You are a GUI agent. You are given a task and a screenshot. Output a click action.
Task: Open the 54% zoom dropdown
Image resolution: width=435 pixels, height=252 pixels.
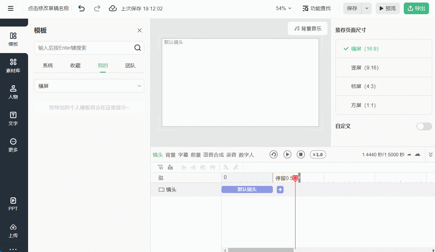pyautogui.click(x=283, y=9)
